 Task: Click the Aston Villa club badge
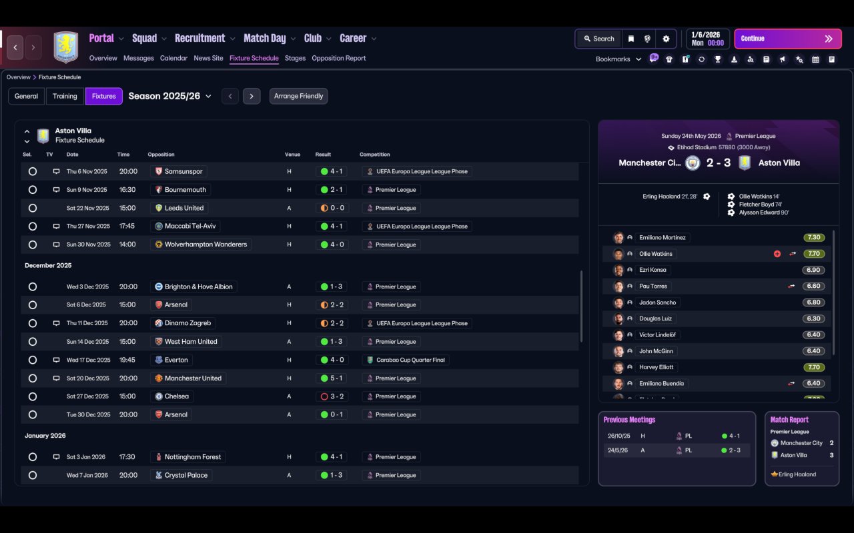[66, 47]
